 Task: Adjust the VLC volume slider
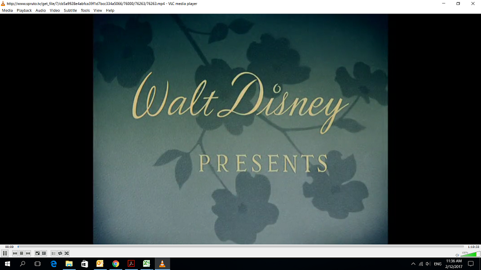[x=470, y=254]
